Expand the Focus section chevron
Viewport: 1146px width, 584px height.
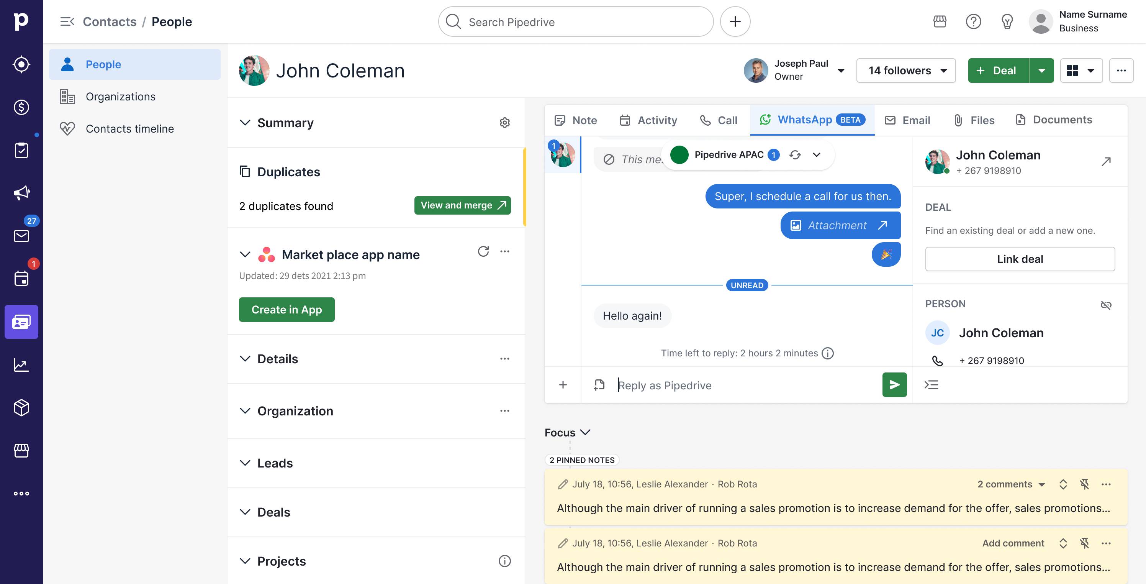(586, 432)
